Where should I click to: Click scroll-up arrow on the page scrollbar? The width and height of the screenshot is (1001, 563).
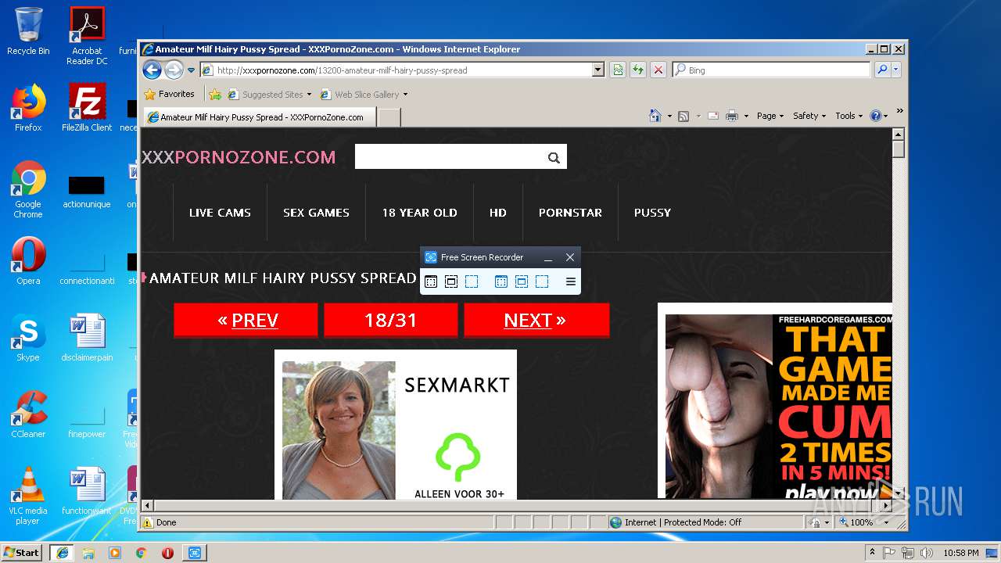point(899,134)
